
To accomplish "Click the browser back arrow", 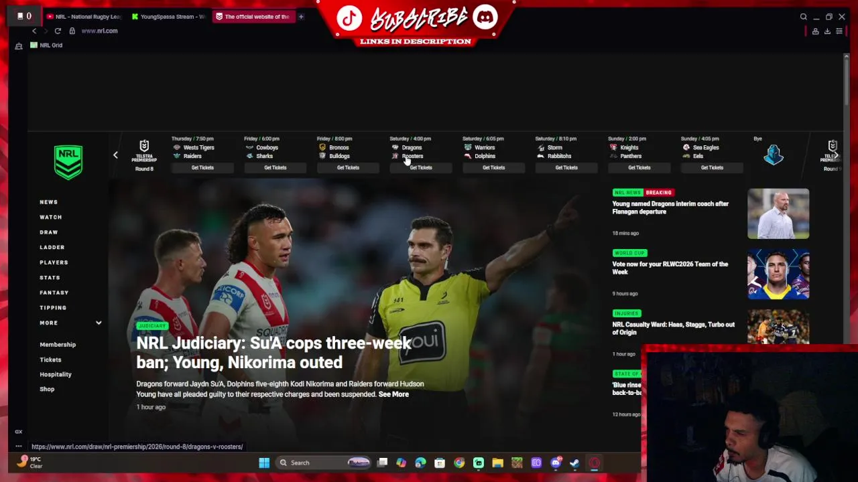I will pyautogui.click(x=34, y=31).
